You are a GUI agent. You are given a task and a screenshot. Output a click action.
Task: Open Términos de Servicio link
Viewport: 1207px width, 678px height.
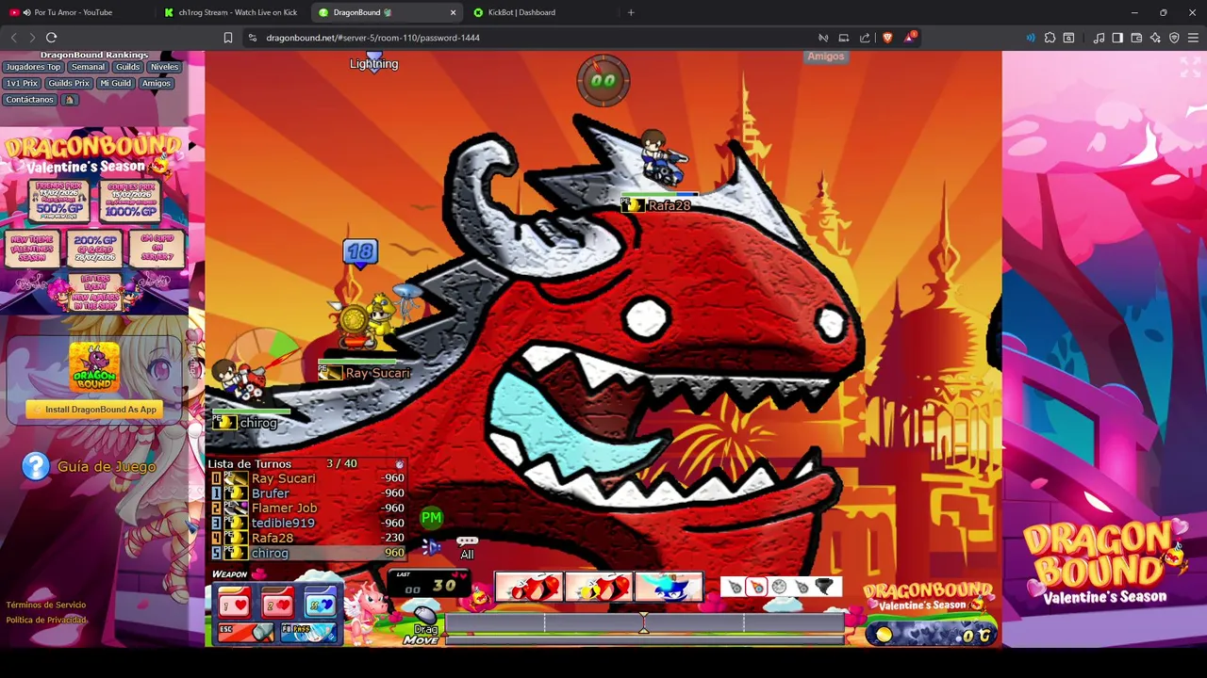(45, 605)
